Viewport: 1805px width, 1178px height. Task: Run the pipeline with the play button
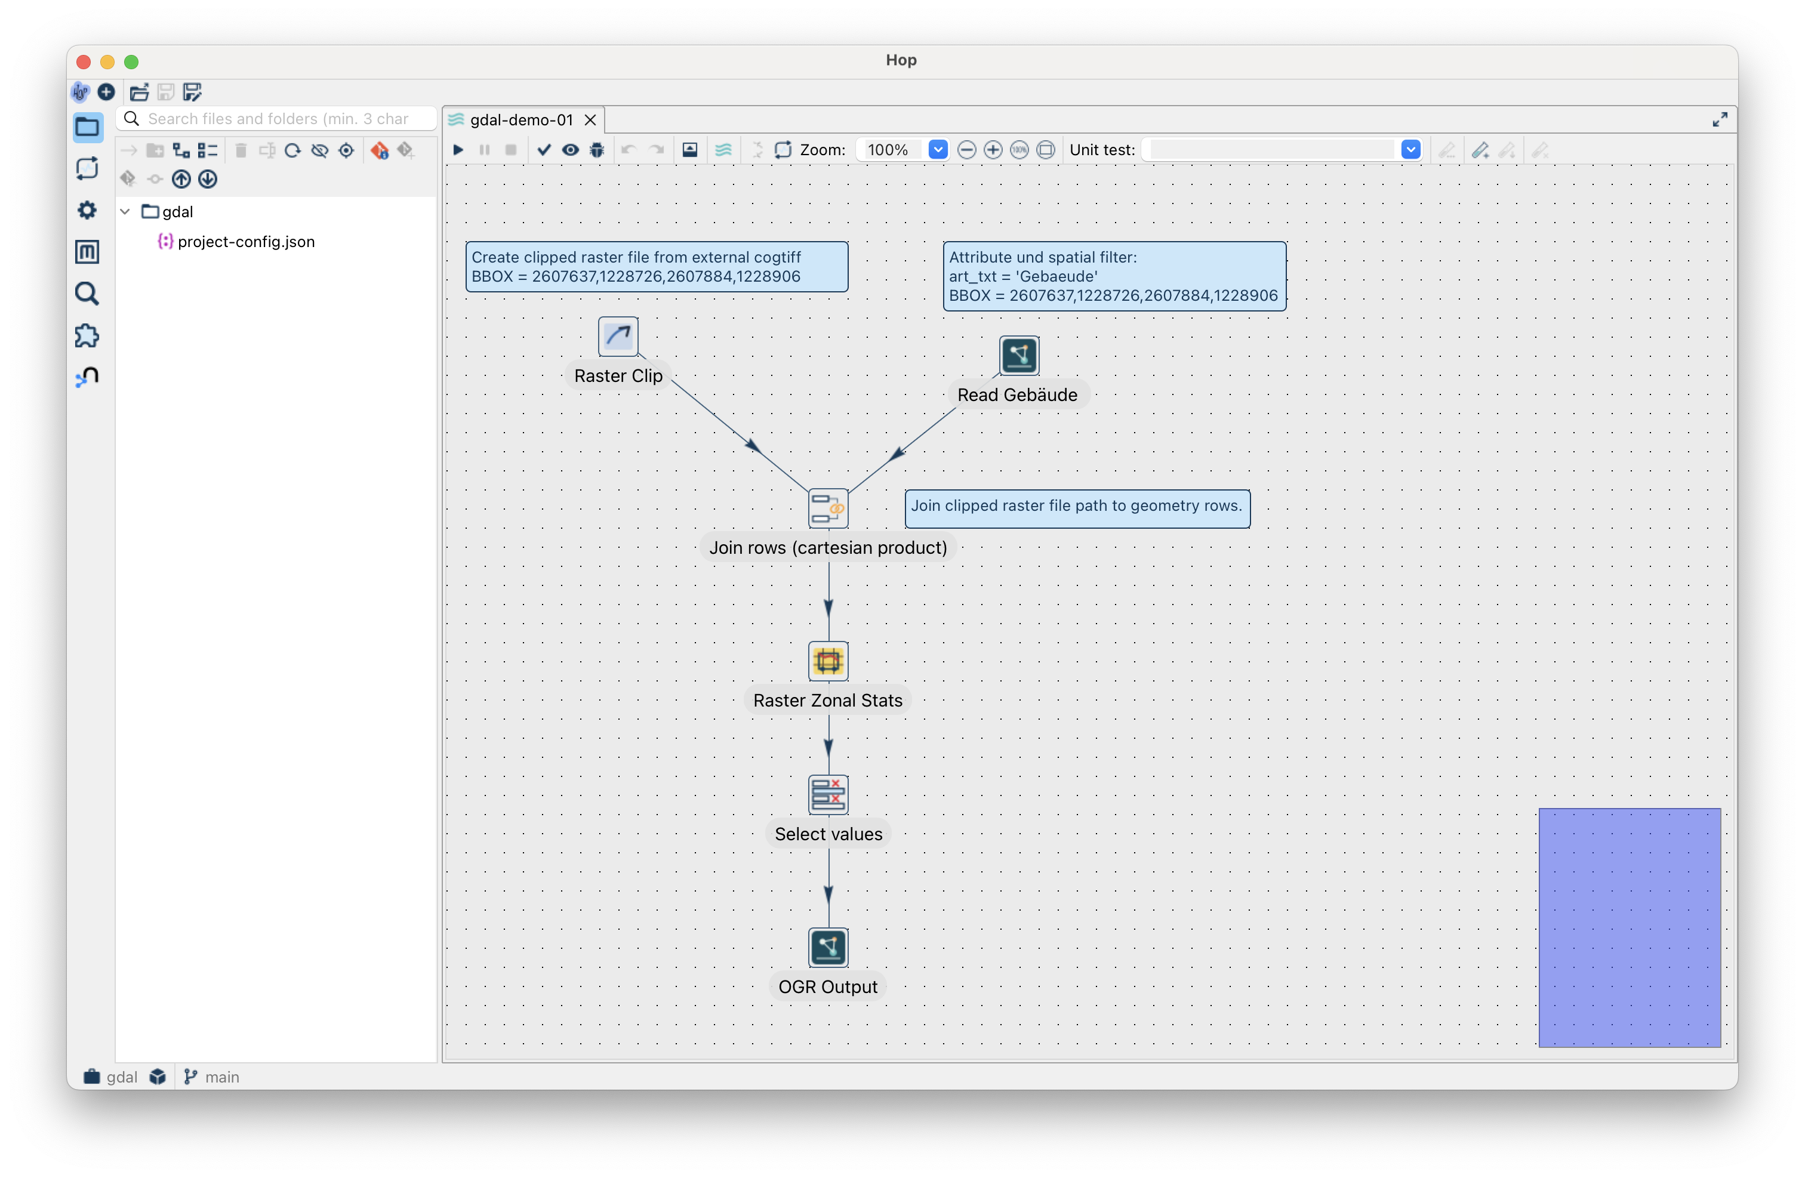pos(458,150)
